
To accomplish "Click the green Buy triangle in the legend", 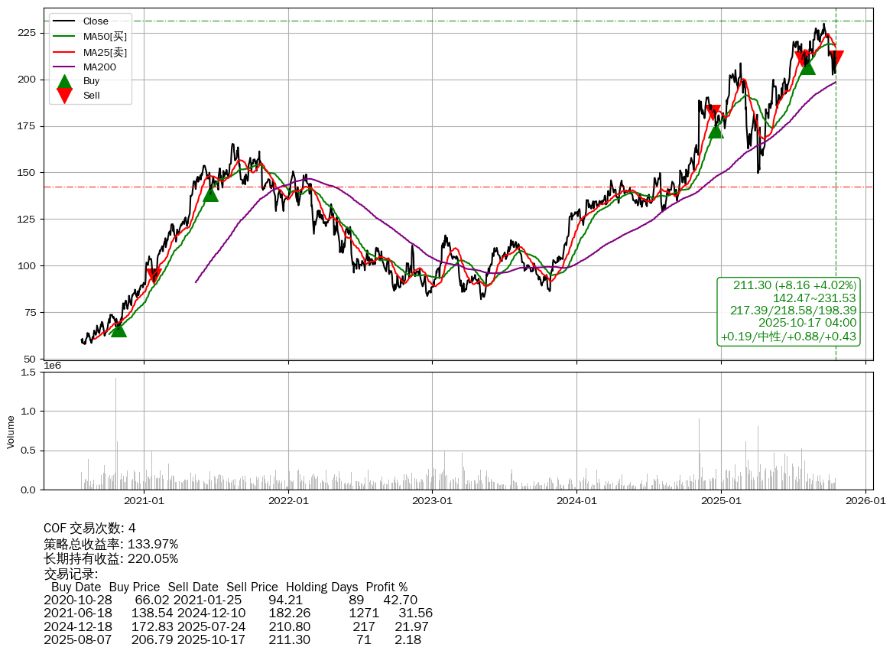I will tap(65, 81).
